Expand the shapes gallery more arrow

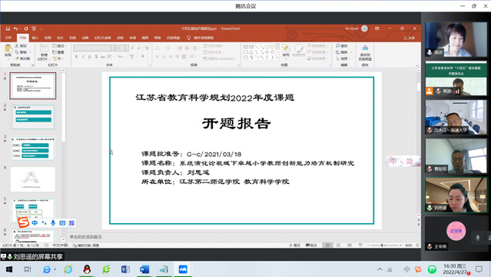(x=277, y=58)
